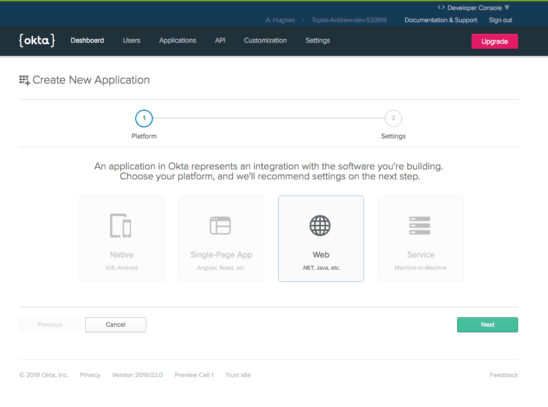Click the Cancel button
Screen dimensions: 548x407
click(116, 324)
